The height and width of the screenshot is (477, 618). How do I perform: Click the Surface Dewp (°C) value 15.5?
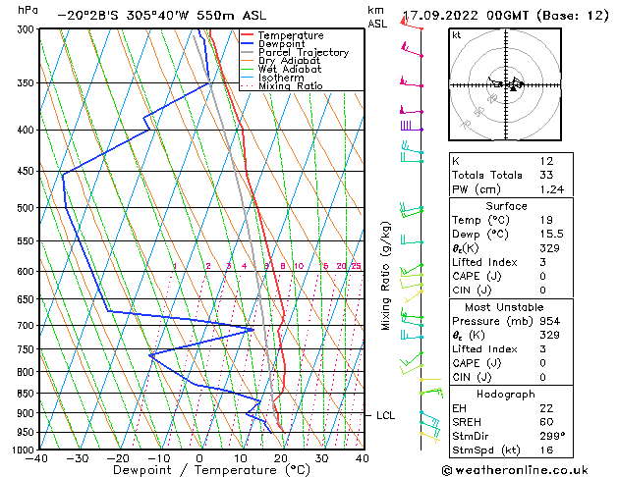(552, 235)
